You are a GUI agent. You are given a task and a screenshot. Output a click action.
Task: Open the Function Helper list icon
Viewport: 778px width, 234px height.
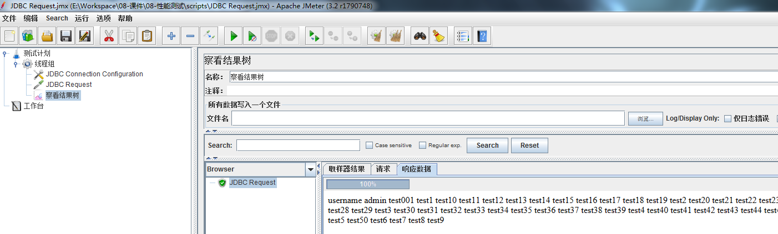[x=462, y=37]
